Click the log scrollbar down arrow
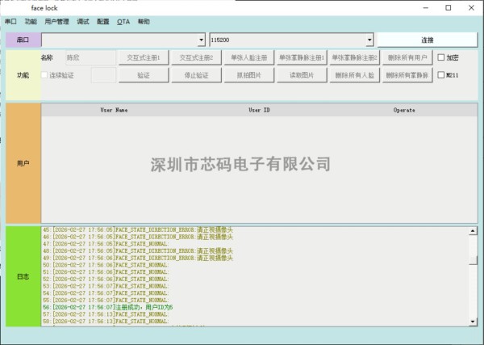This screenshot has width=484, height=345. [473, 322]
